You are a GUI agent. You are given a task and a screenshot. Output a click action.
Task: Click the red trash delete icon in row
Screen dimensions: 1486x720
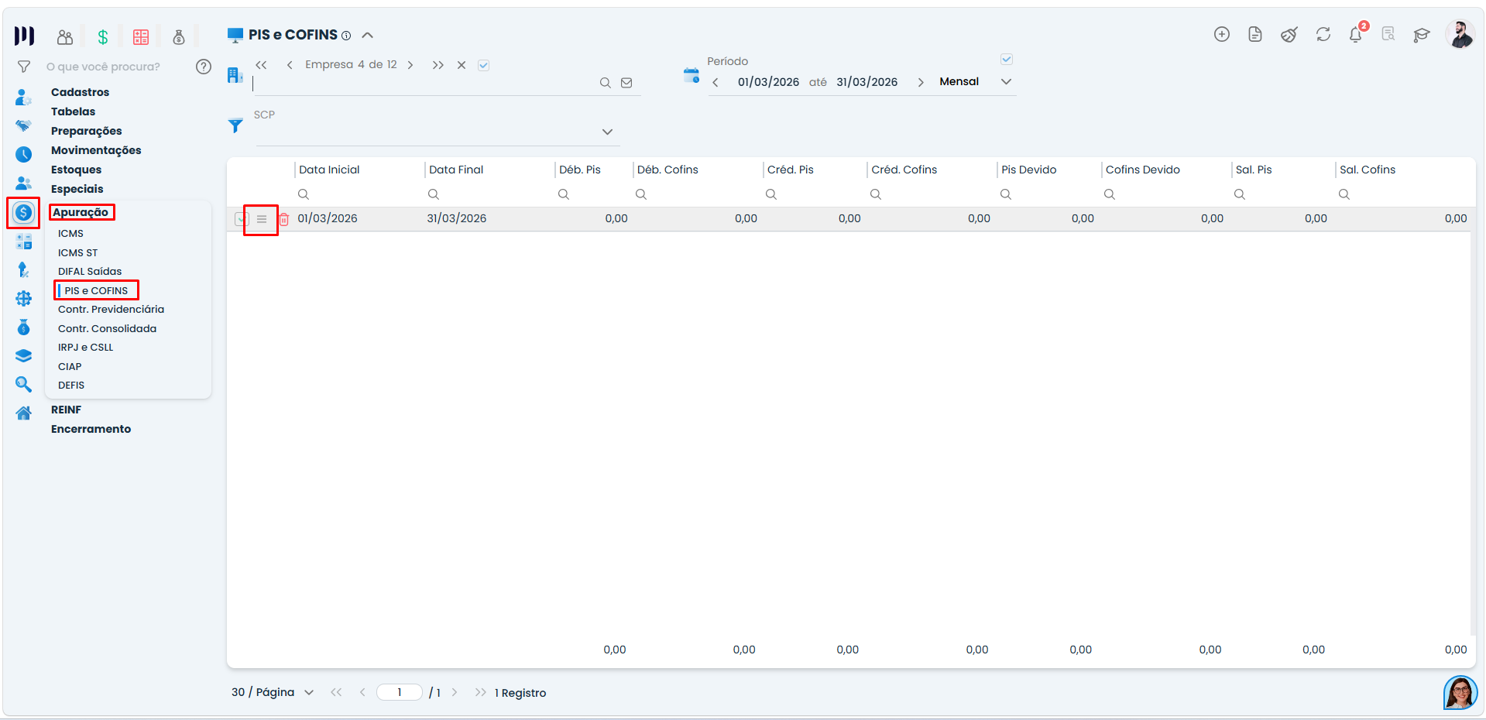(284, 219)
